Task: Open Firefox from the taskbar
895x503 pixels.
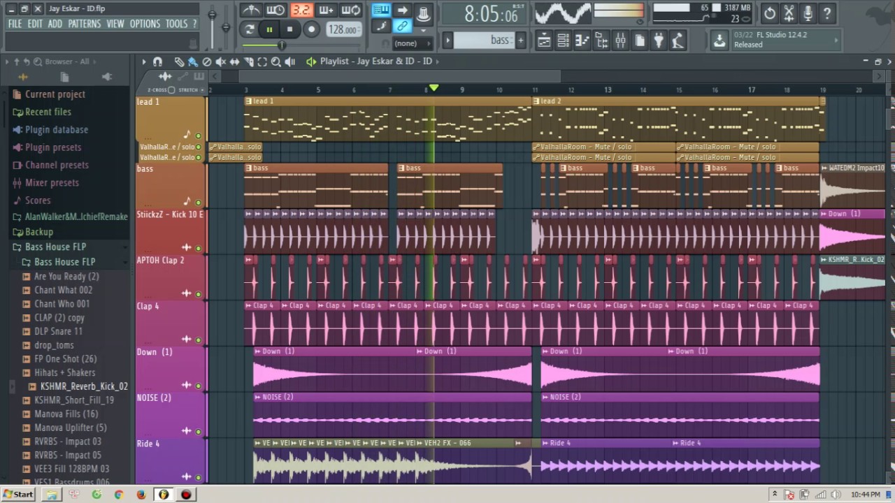Action: (141, 495)
